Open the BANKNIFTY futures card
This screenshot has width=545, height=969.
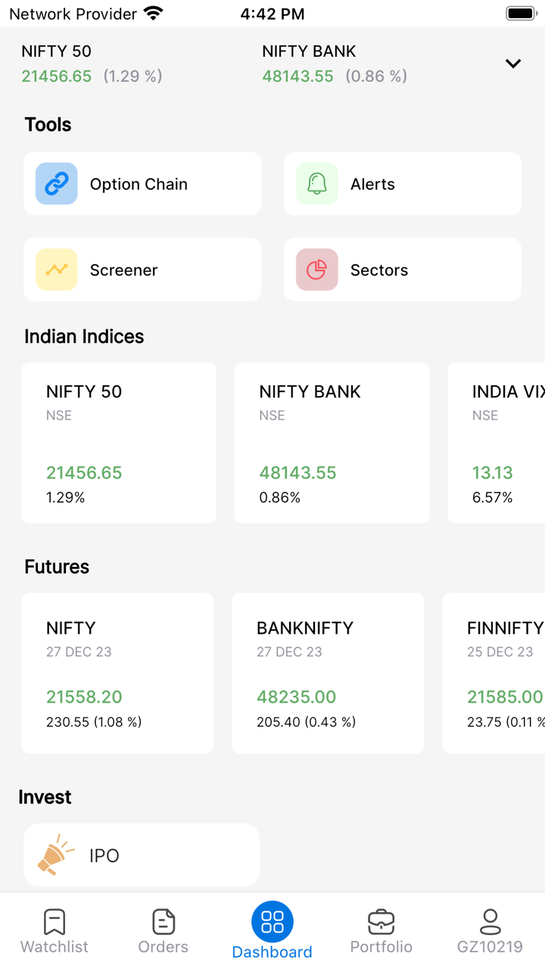[x=328, y=673]
